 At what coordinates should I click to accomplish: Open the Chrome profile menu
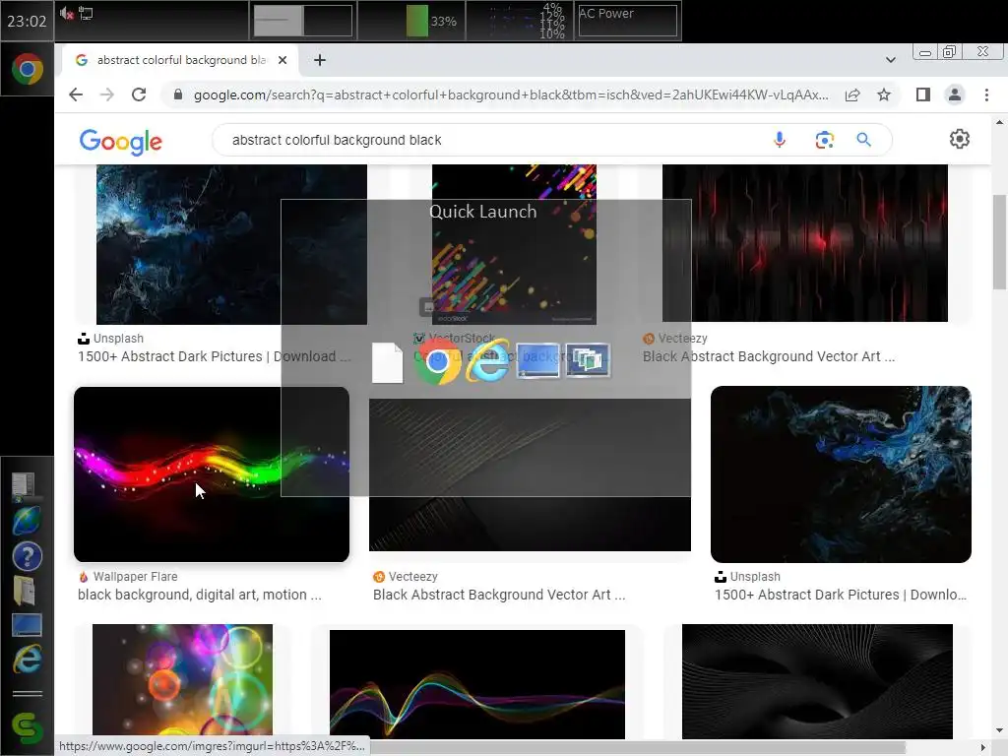click(x=955, y=95)
